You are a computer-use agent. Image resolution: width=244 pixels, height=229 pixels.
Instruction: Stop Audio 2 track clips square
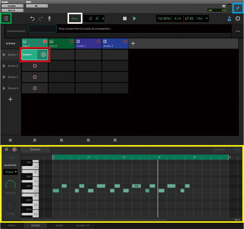pyautogui.click(x=115, y=140)
